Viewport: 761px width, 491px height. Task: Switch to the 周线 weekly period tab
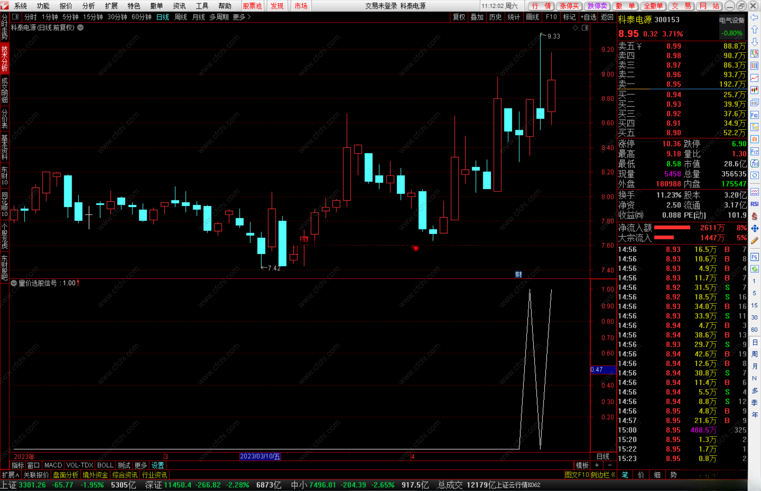(x=180, y=17)
